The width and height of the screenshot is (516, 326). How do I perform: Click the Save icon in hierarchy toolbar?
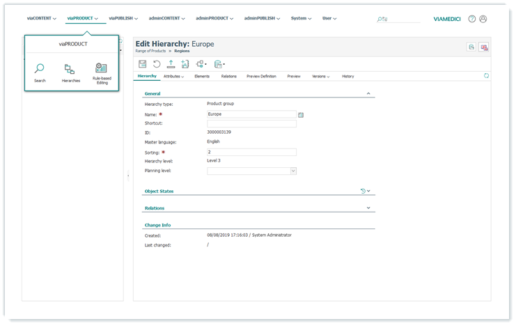click(143, 64)
